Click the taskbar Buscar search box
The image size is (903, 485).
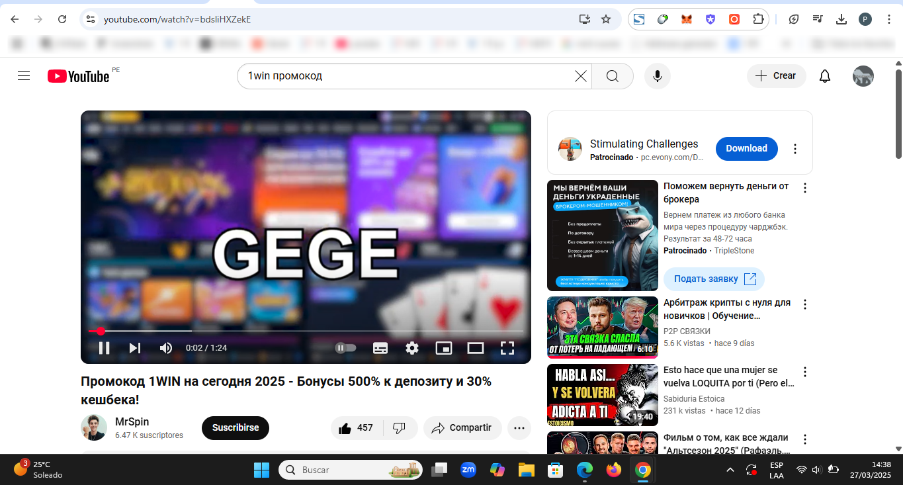point(351,470)
